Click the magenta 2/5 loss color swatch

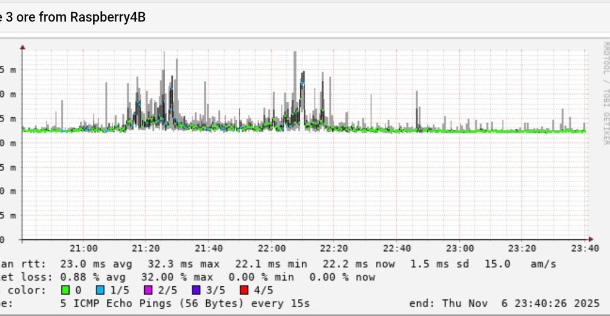[148, 290]
